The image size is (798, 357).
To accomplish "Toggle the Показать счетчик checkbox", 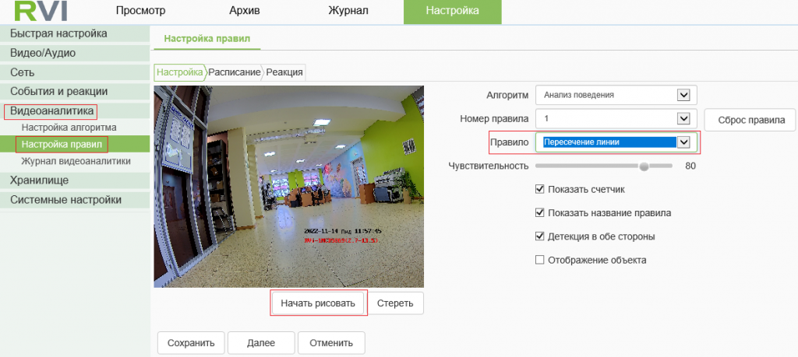I will coord(539,189).
